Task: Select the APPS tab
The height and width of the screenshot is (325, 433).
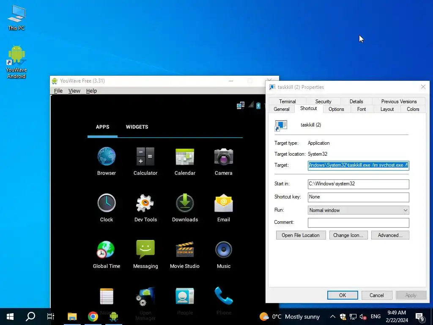Action: 102,127
